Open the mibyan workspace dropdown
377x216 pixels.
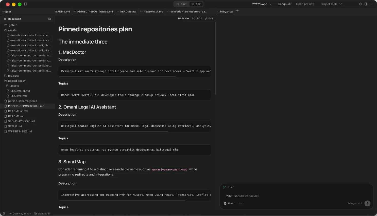(262, 4)
